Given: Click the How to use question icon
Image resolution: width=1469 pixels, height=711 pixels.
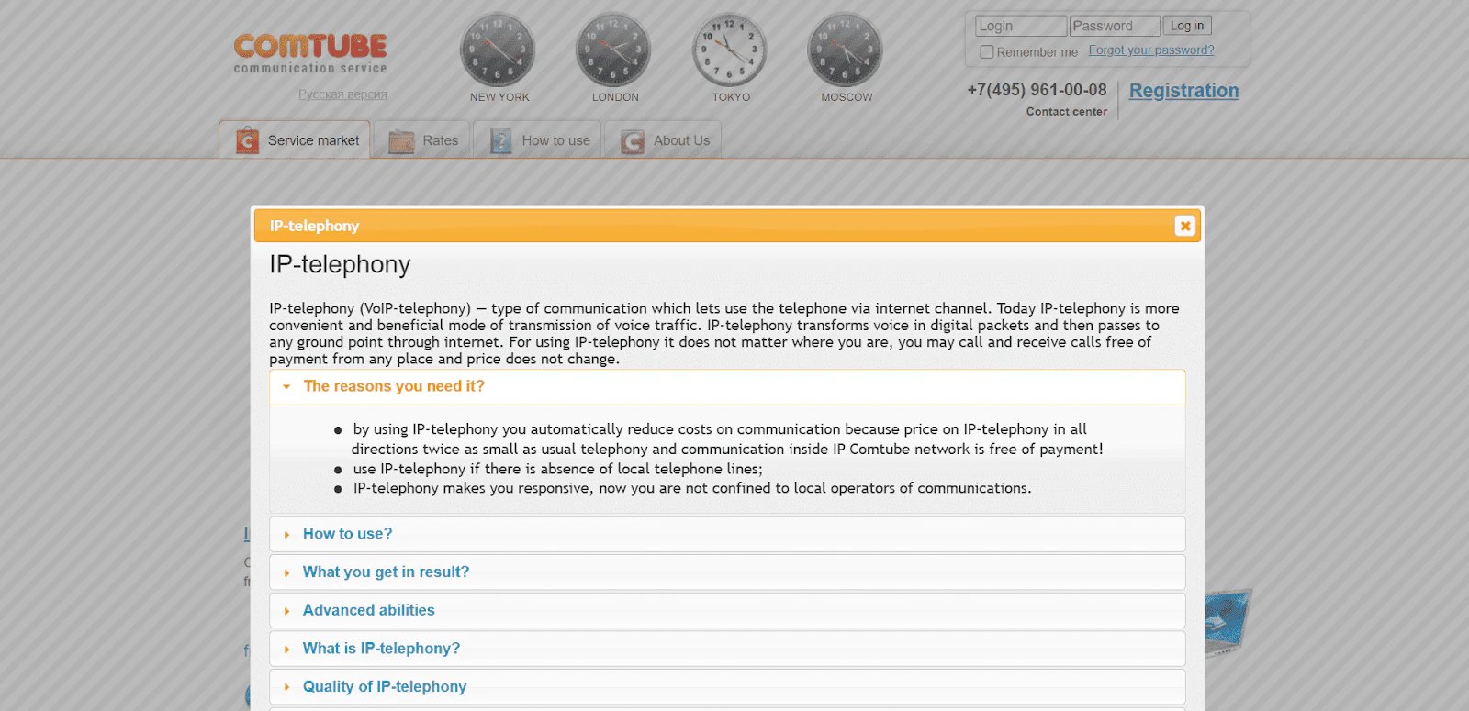Looking at the screenshot, I should tap(500, 141).
